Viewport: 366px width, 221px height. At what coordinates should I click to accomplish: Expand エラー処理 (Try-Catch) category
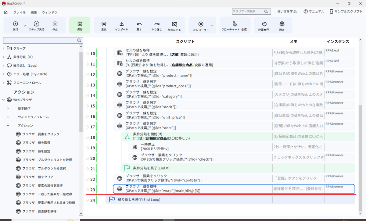4,74
